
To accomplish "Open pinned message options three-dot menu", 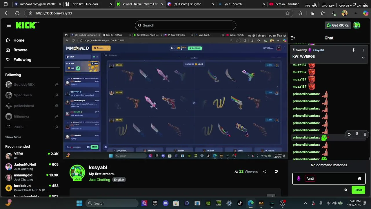I will click(363, 50).
